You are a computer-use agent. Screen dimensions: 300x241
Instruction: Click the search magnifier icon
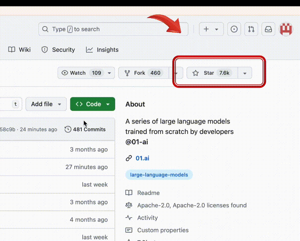(x=45, y=29)
